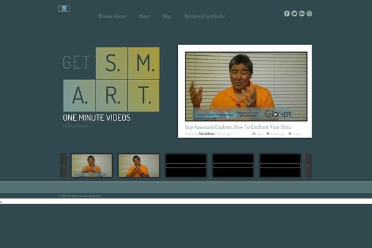
Task: Open the fourth social icon beside LinkedIn
Action: (309, 14)
